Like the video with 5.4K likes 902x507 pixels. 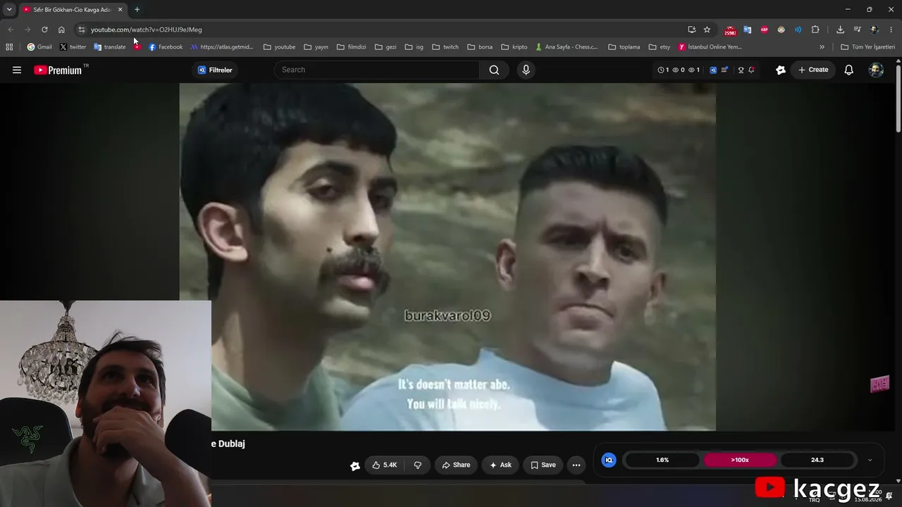(385, 465)
